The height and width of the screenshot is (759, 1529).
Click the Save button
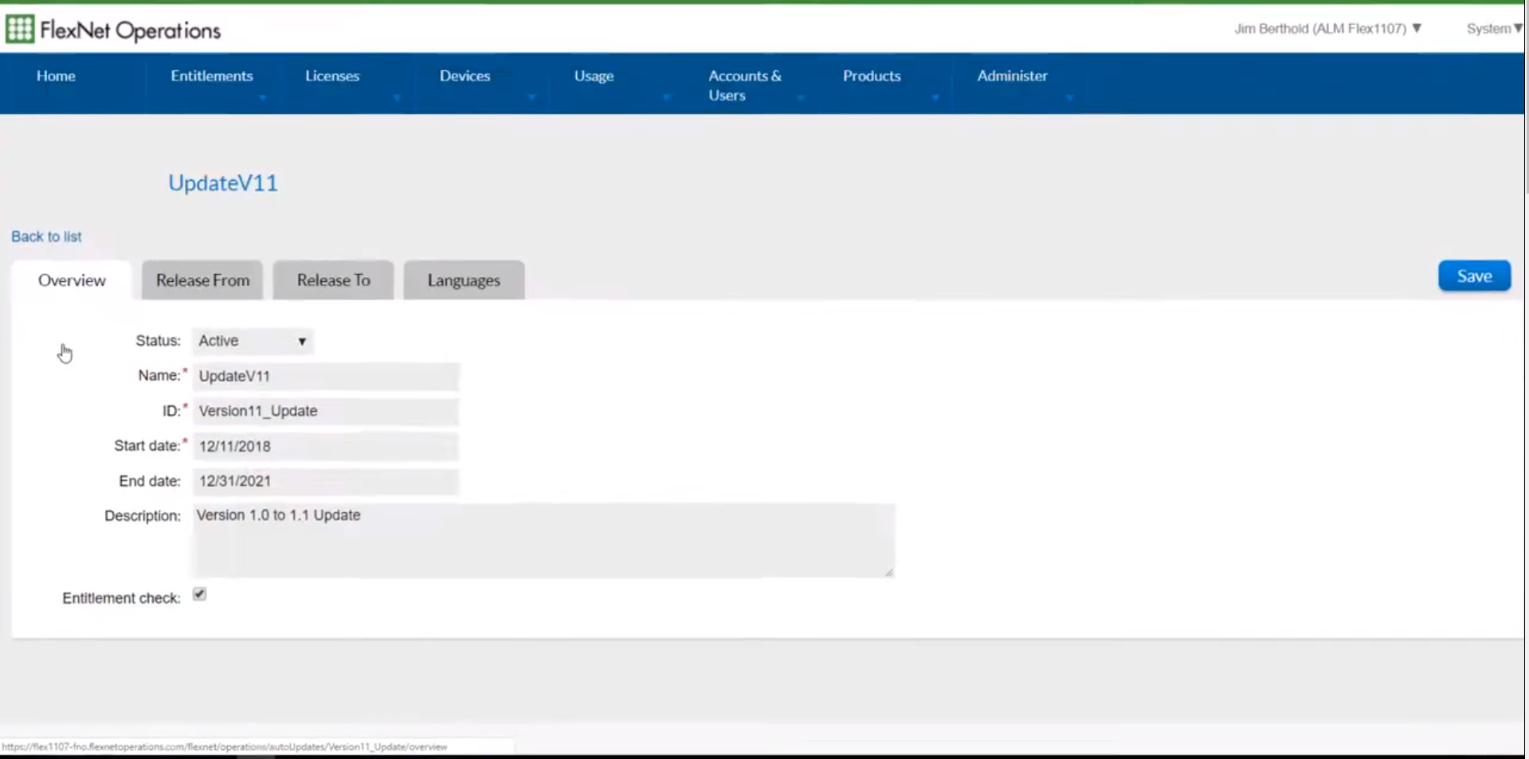pyautogui.click(x=1473, y=275)
